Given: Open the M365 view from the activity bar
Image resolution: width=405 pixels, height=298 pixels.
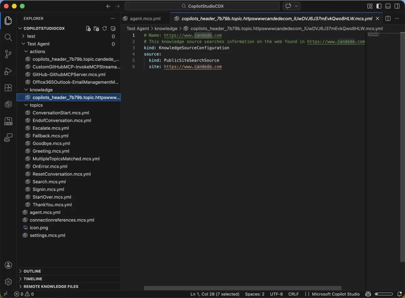Looking at the screenshot, I should (x=8, y=121).
